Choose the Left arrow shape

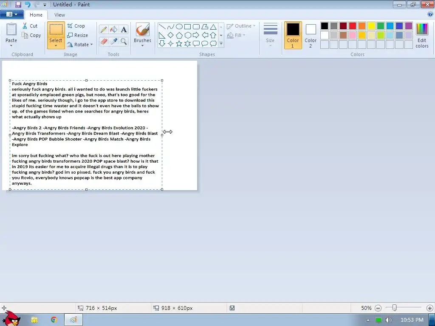(205, 35)
